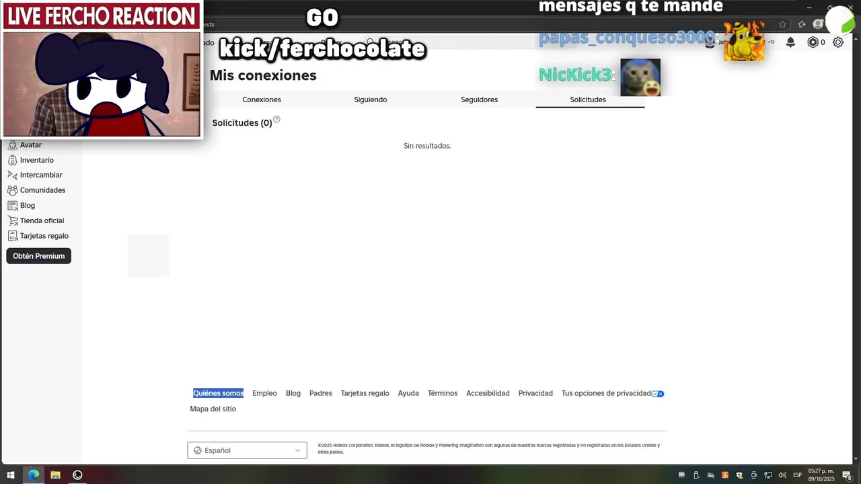Open the Roblox notifications bell
Image resolution: width=861 pixels, height=484 pixels.
tap(790, 42)
